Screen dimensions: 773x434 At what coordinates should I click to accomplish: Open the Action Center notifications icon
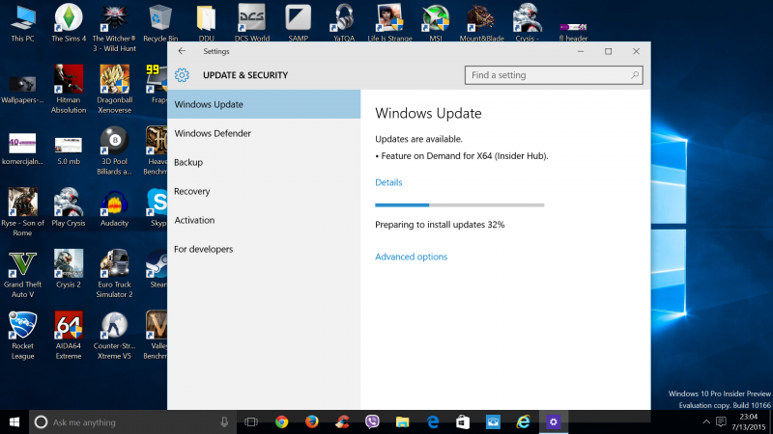pyautogui.click(x=721, y=421)
